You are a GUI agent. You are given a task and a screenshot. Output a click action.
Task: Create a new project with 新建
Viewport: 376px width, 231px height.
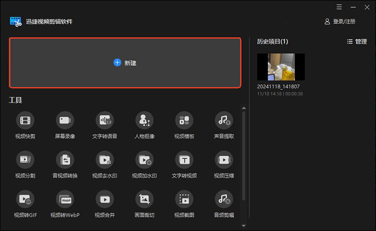click(125, 63)
